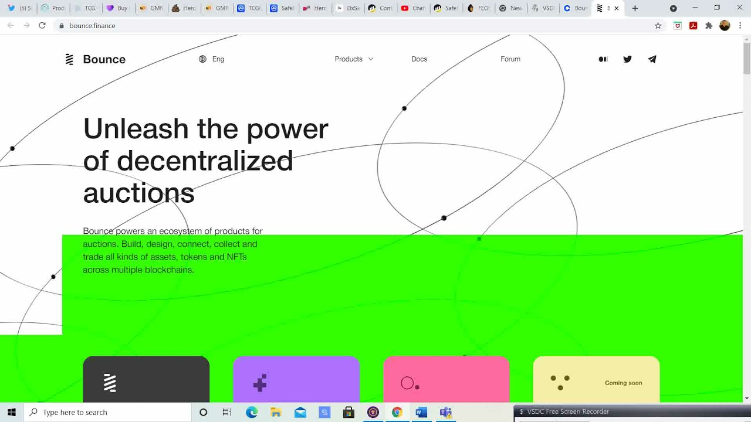Click the scrollbar down arrow
This screenshot has width=751, height=422.
[746, 398]
